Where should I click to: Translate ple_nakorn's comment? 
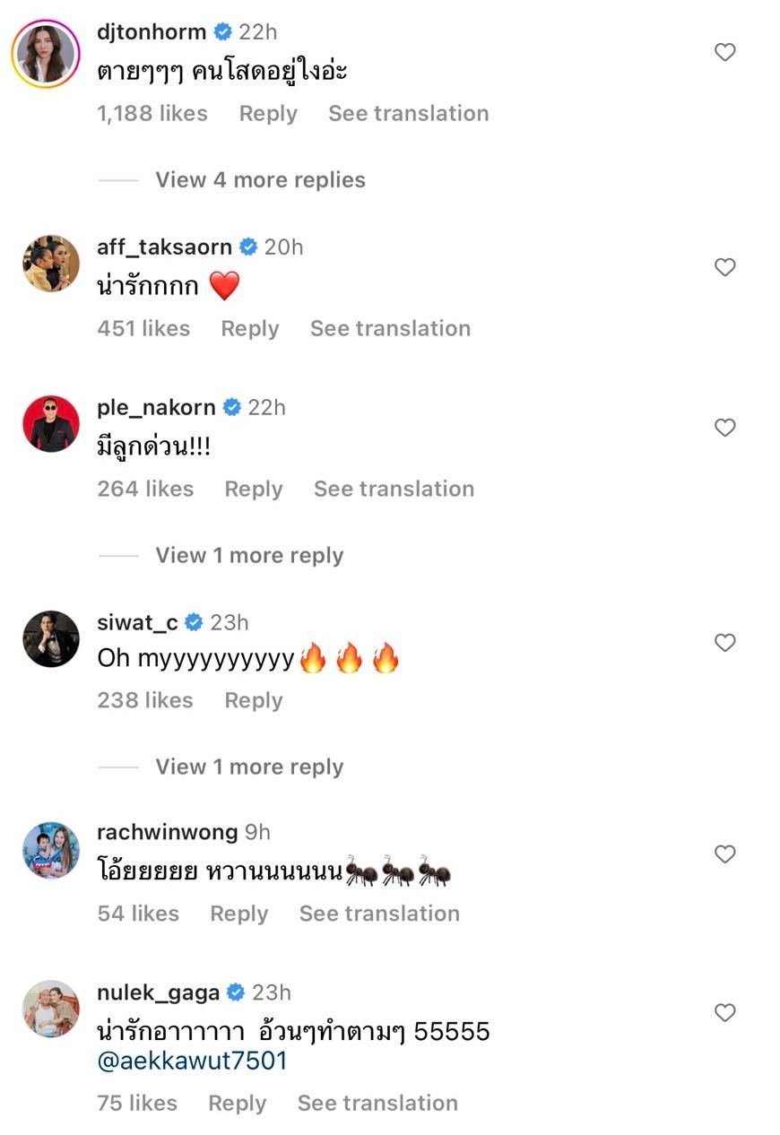tap(394, 489)
